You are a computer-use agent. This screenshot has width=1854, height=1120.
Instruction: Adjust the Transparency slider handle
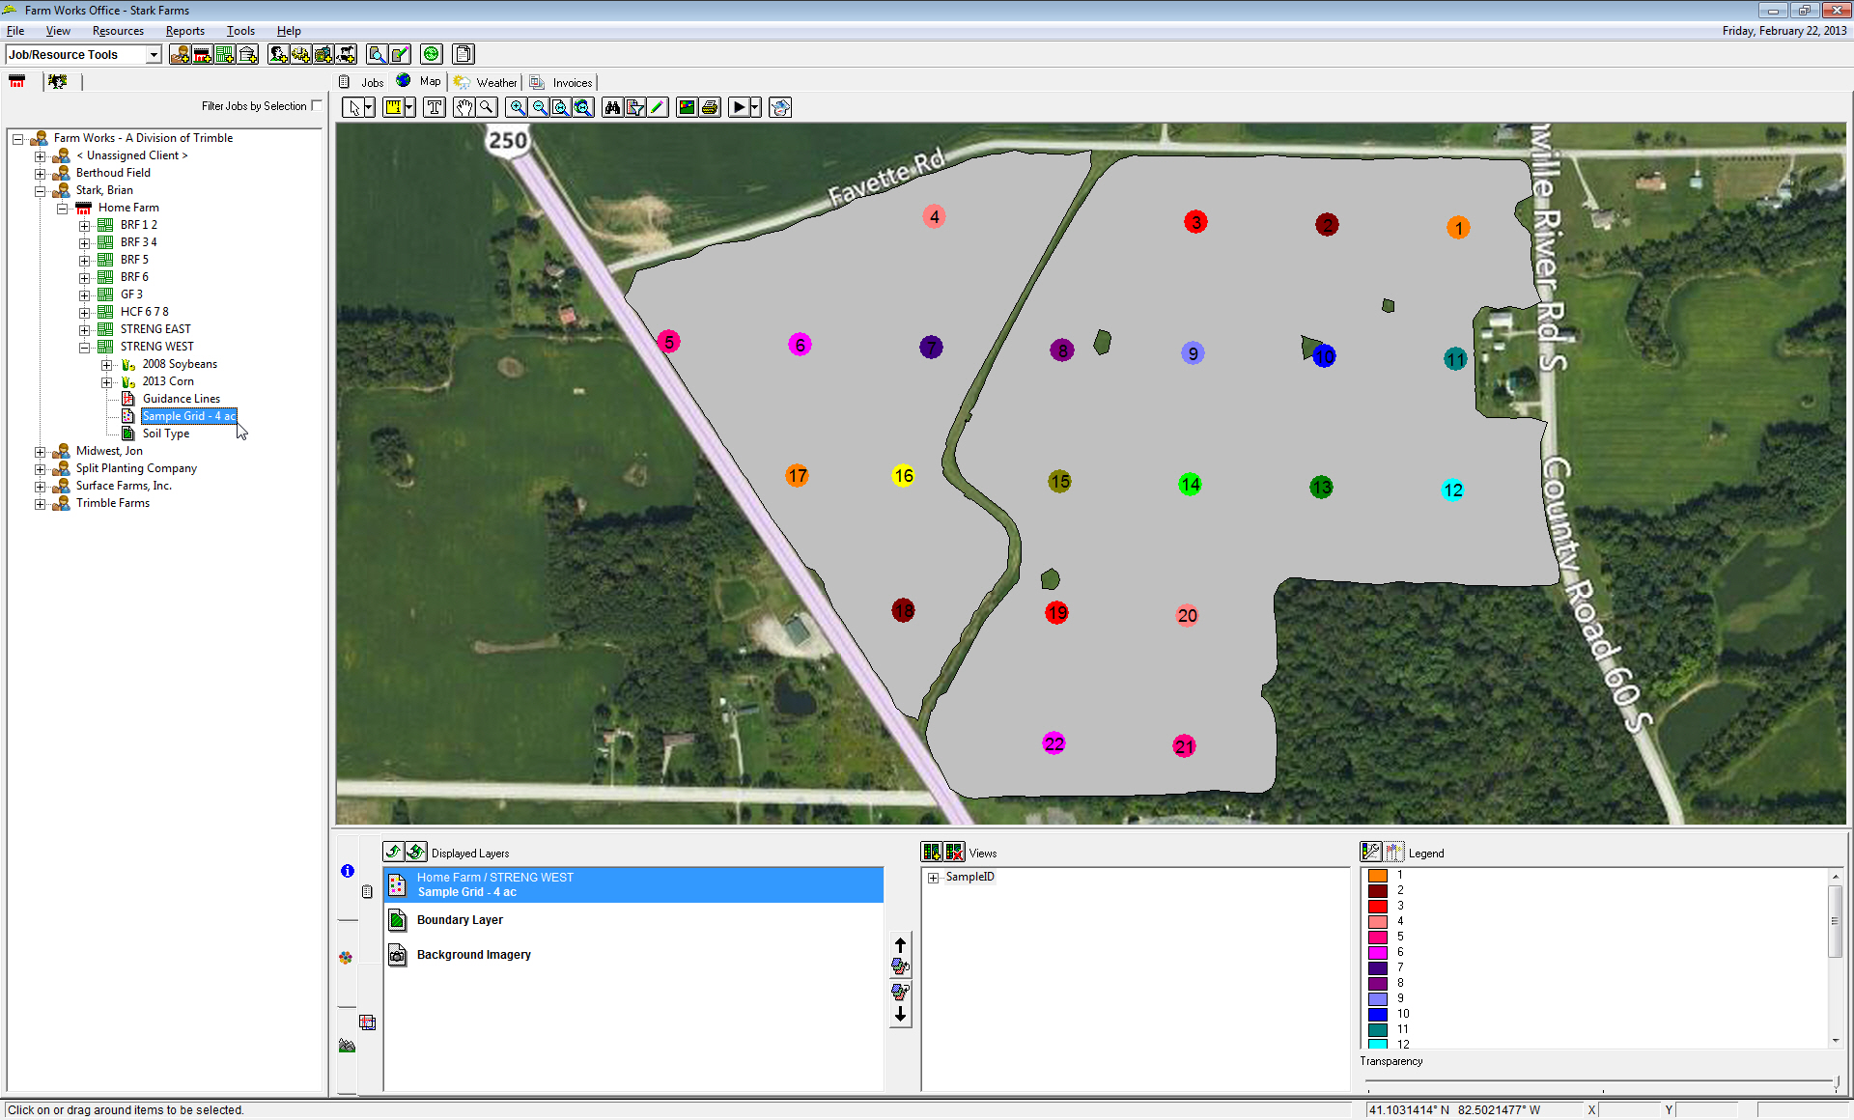pyautogui.click(x=1836, y=1083)
